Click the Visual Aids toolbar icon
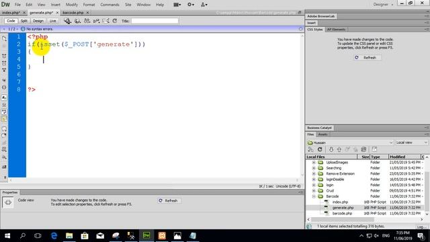The width and height of the screenshot is (430, 242). coord(105,21)
